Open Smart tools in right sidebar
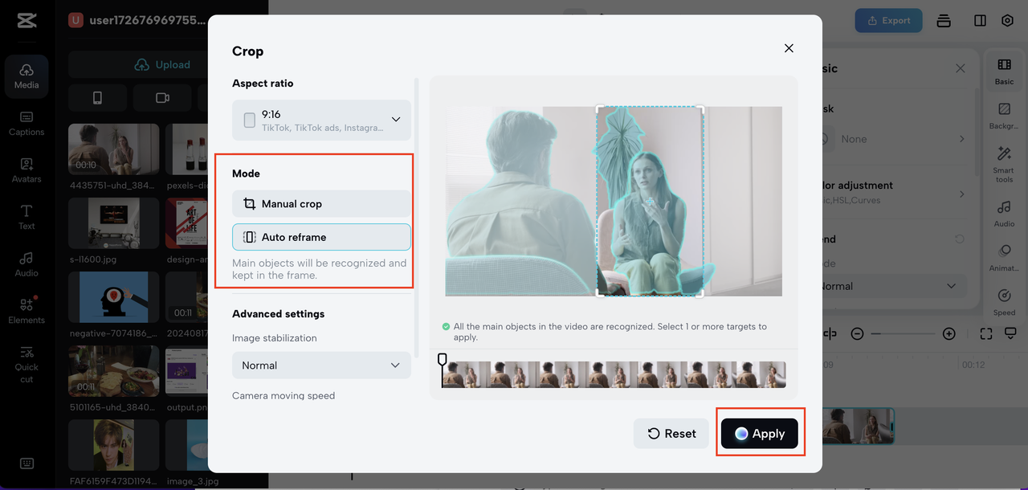1028x490 pixels. coord(1004,164)
